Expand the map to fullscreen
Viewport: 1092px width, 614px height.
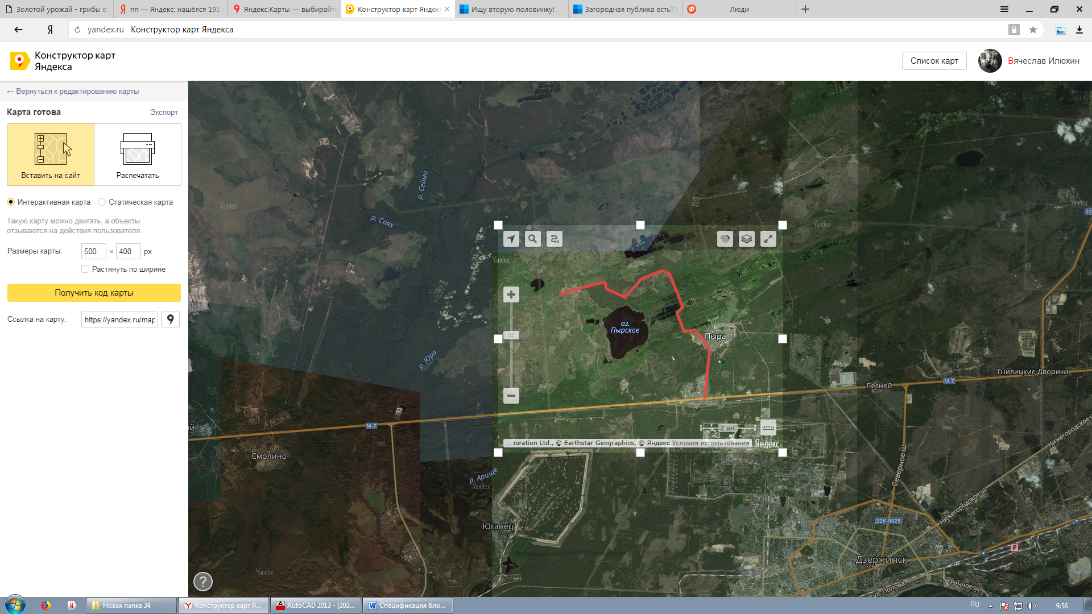pyautogui.click(x=768, y=239)
